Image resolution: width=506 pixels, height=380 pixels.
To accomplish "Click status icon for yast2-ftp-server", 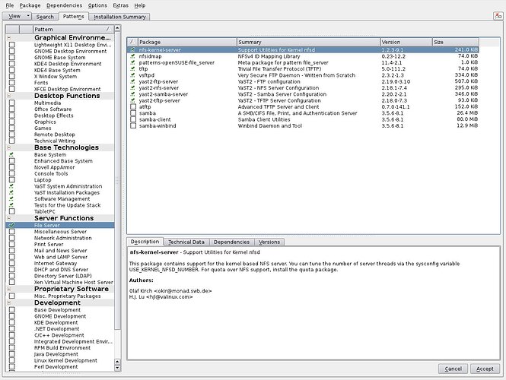I will pos(132,81).
